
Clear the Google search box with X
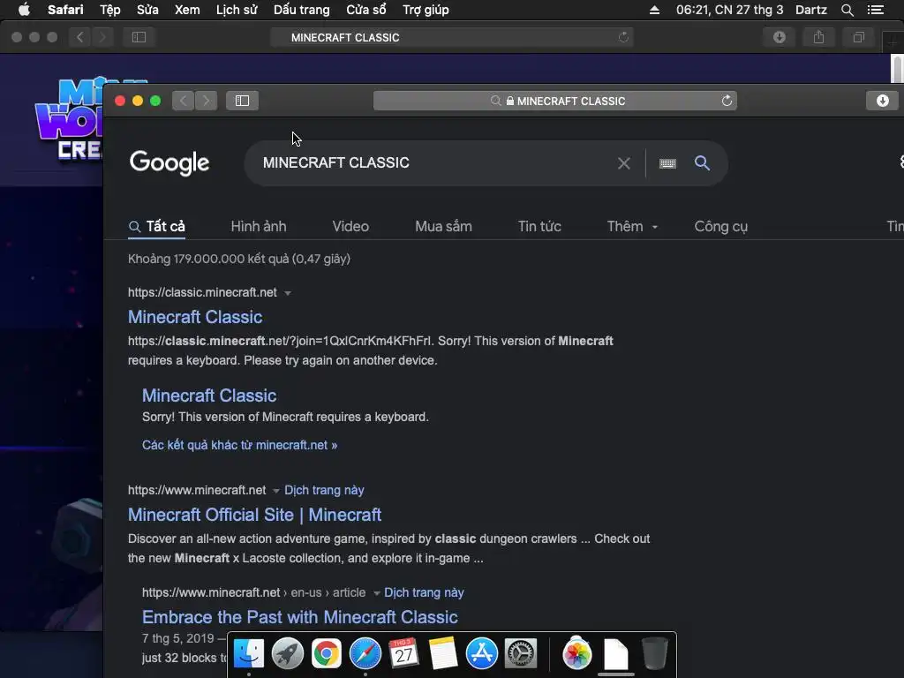[624, 163]
